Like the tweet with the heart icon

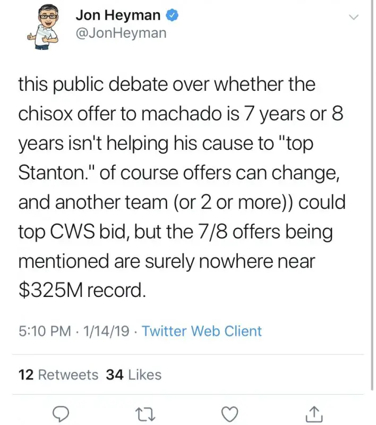229,412
